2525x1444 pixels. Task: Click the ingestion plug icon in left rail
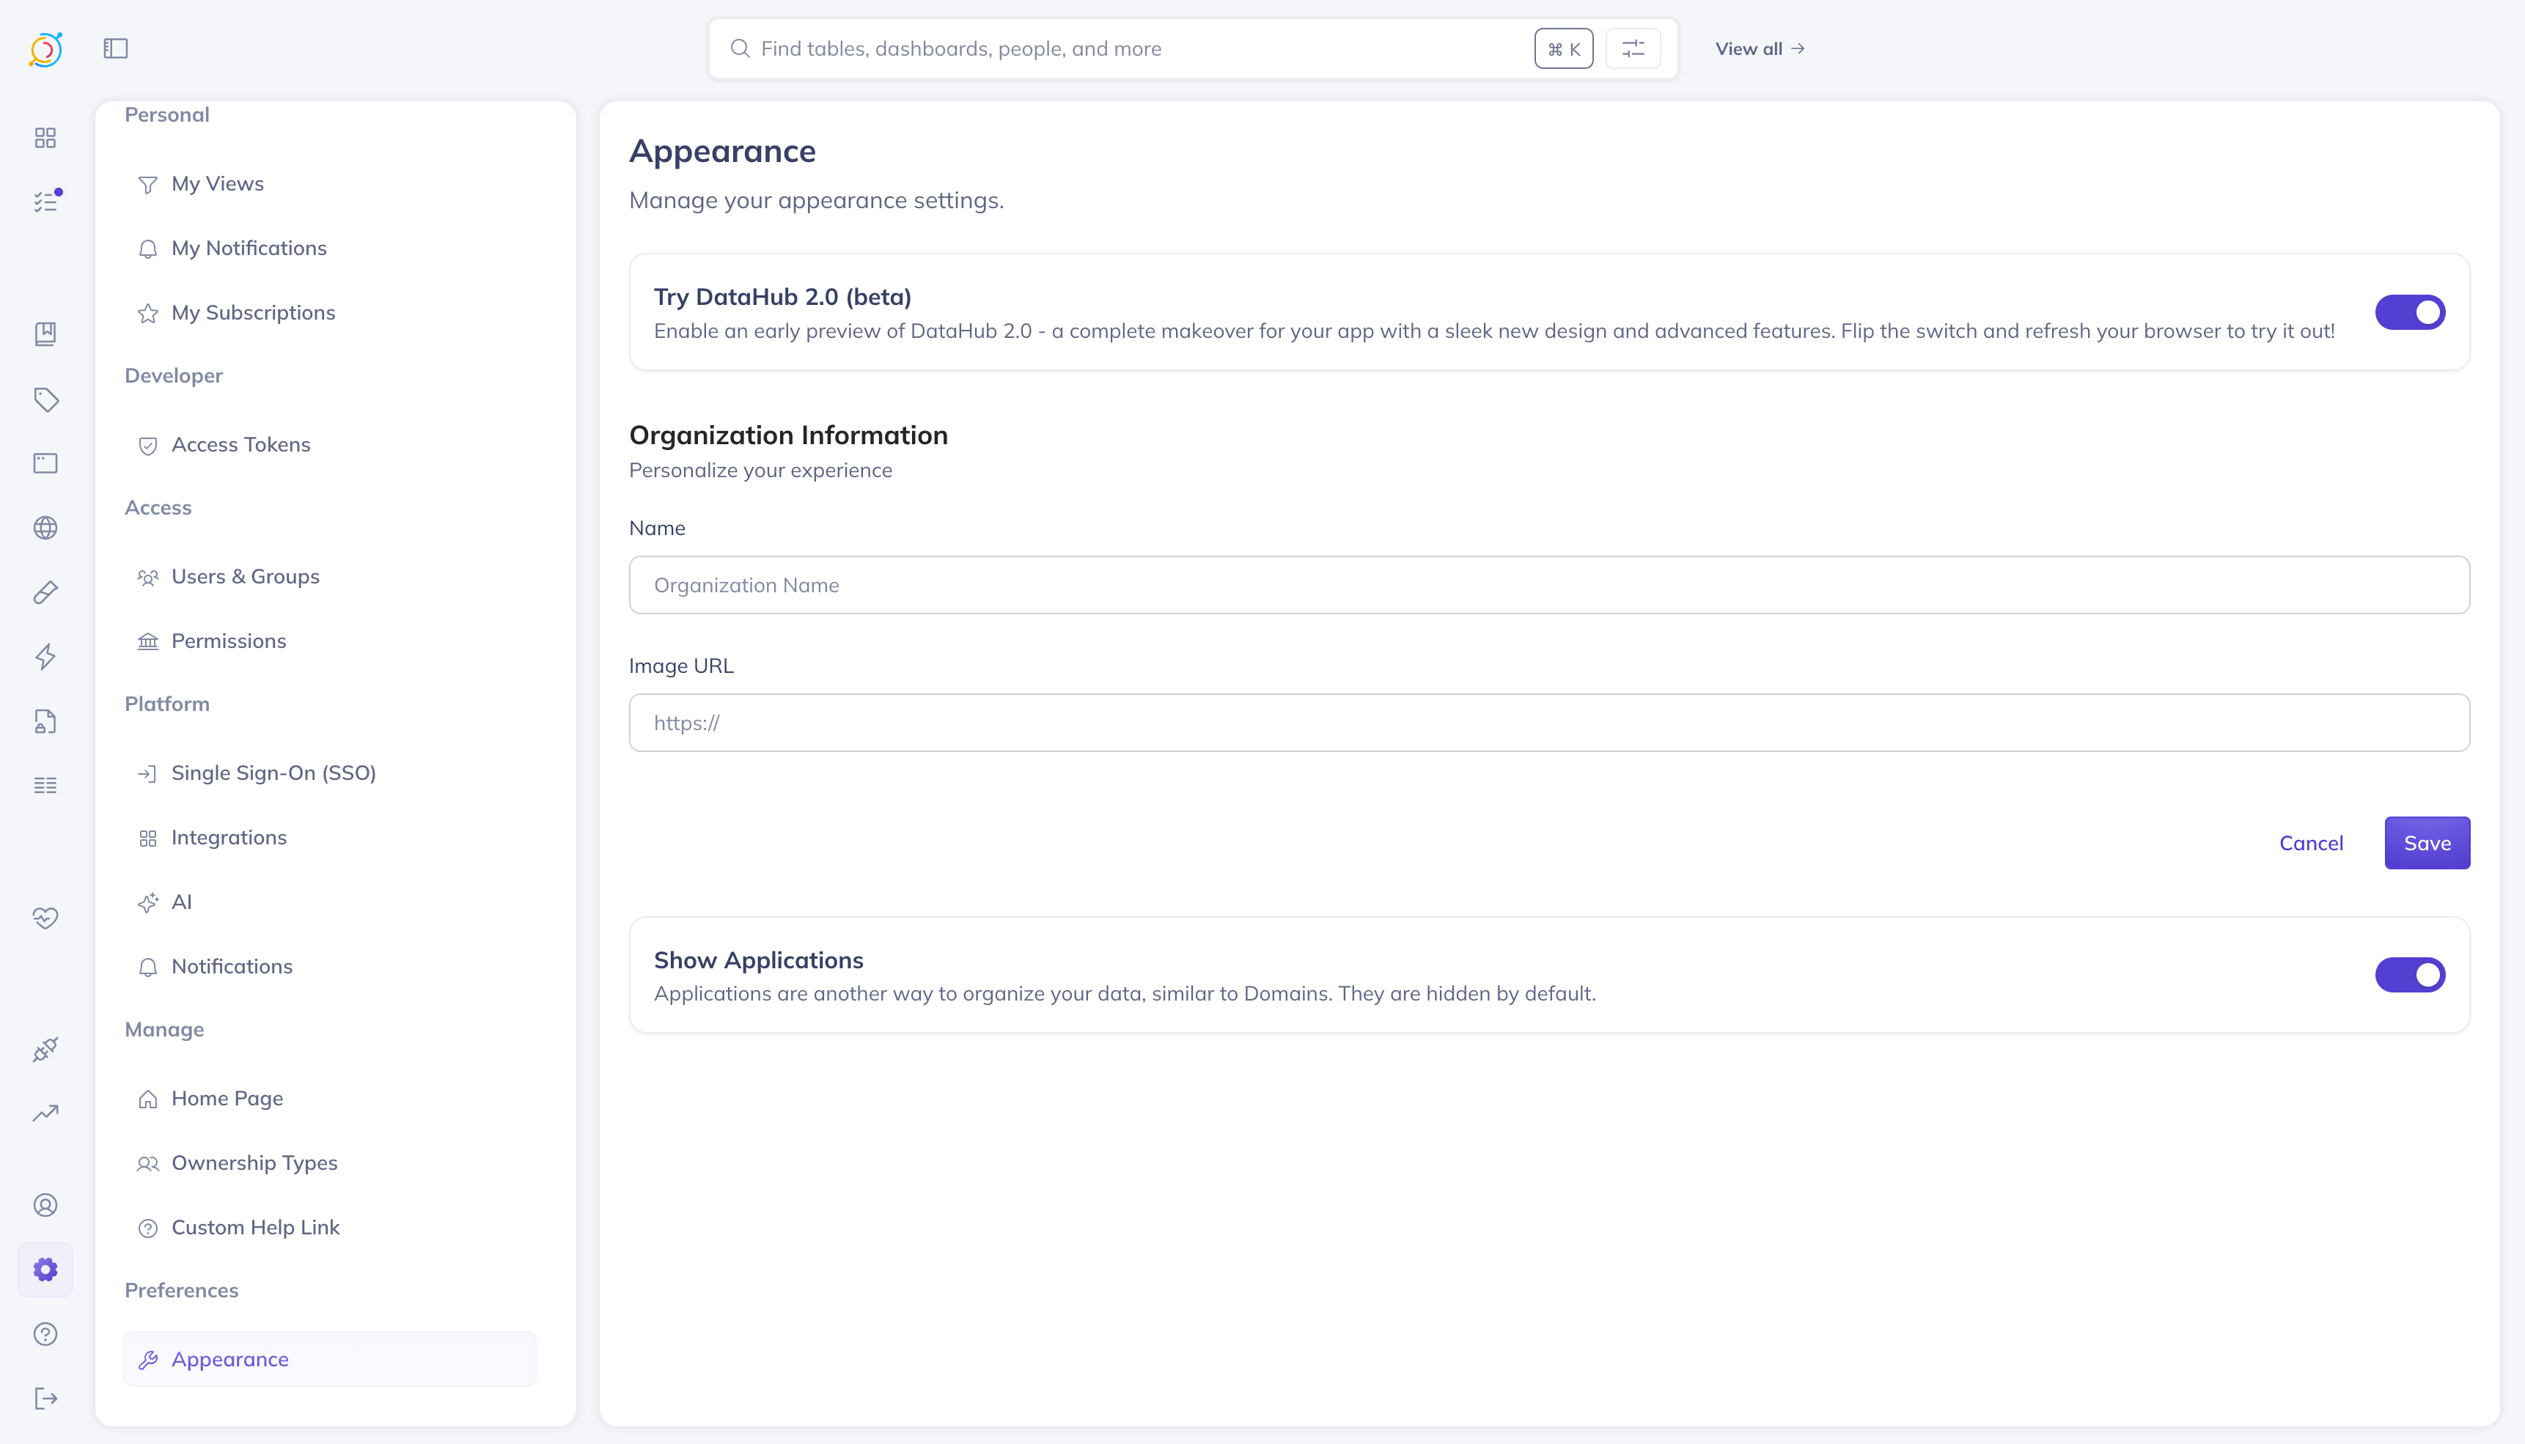[x=45, y=1049]
